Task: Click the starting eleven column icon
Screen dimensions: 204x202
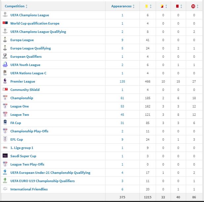Action: click(x=192, y=6)
